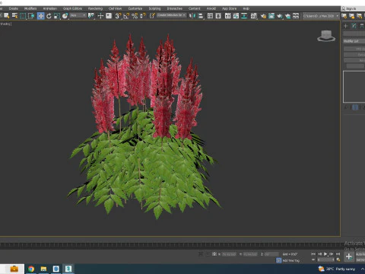Toggle the Scene Explorer icon
Viewport: 365px width, 274px height.
[x=210, y=16]
